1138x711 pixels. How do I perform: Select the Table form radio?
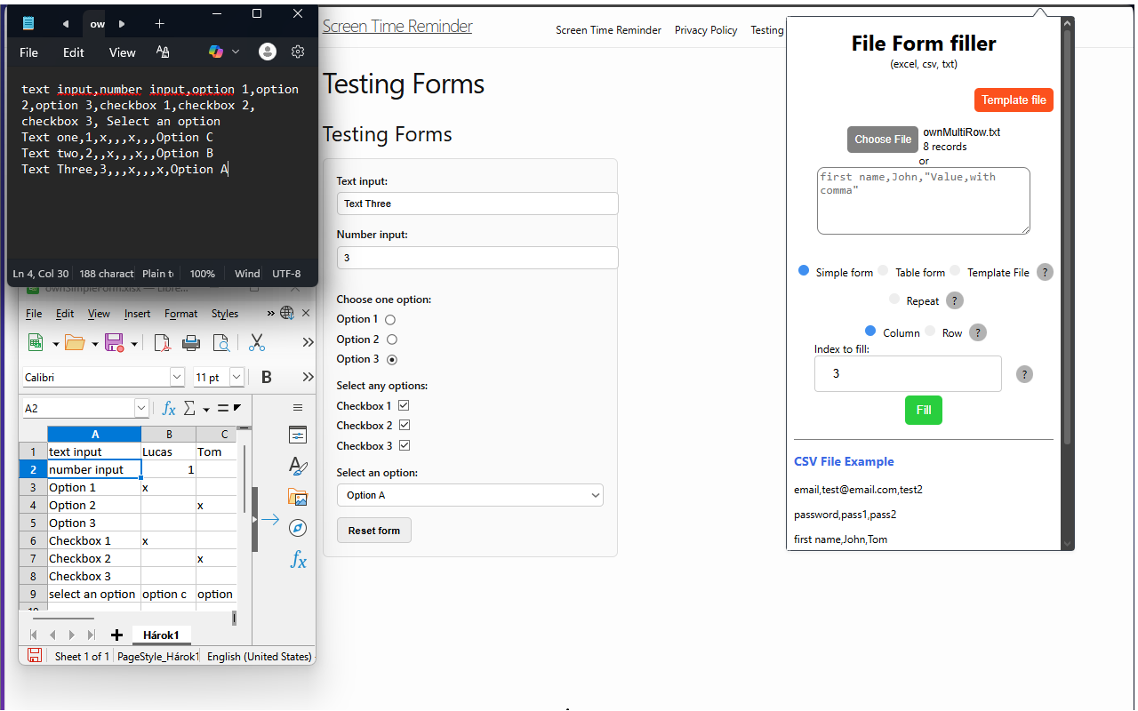(x=883, y=271)
